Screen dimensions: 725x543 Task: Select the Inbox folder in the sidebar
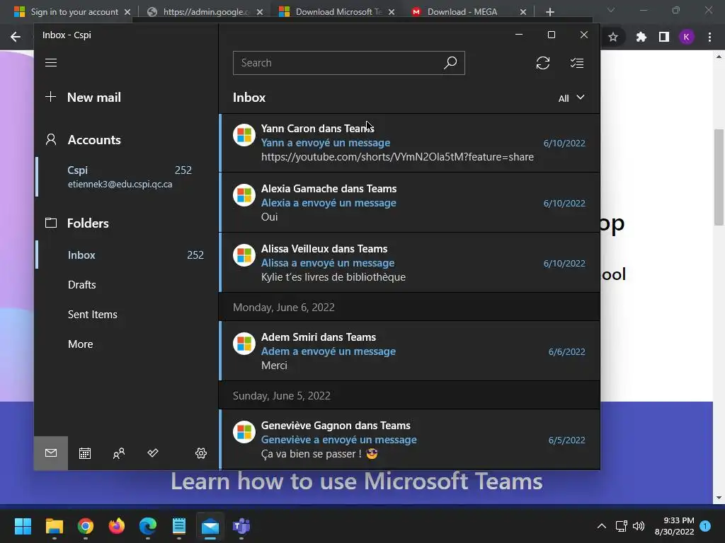point(126,255)
